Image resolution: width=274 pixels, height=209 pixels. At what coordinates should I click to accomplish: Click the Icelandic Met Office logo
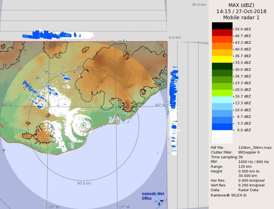pyautogui.click(x=153, y=196)
